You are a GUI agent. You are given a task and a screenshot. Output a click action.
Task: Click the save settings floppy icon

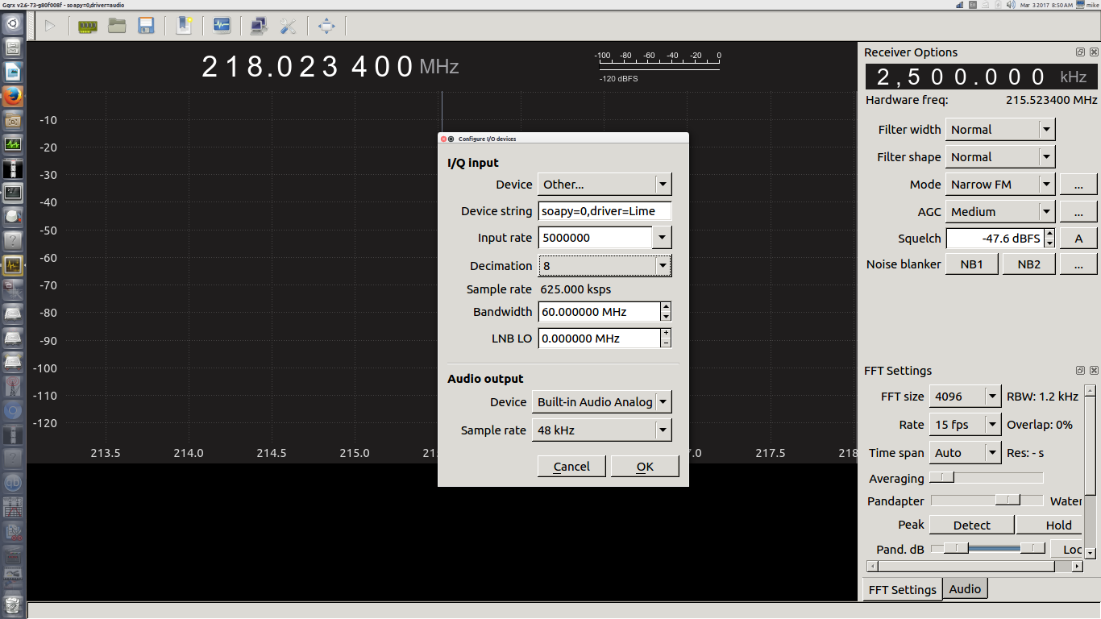coord(146,26)
